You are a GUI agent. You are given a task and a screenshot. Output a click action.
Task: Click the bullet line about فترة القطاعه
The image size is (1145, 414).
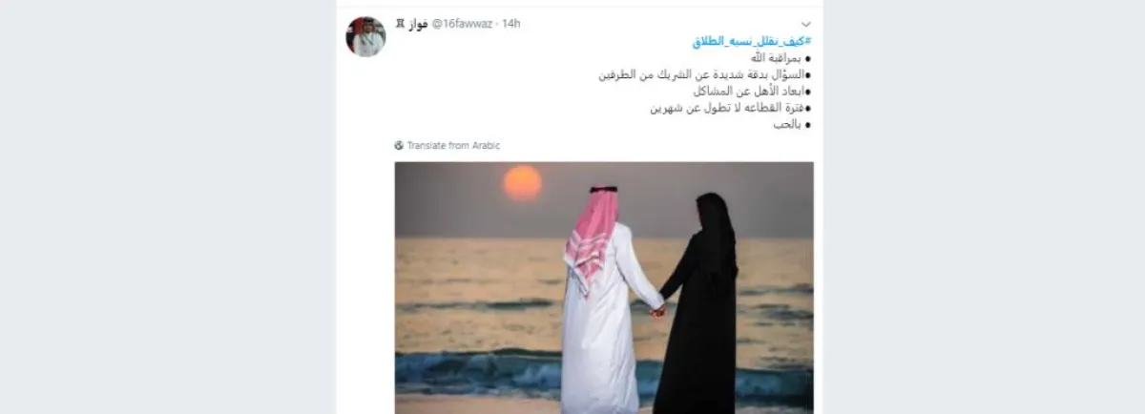731,108
